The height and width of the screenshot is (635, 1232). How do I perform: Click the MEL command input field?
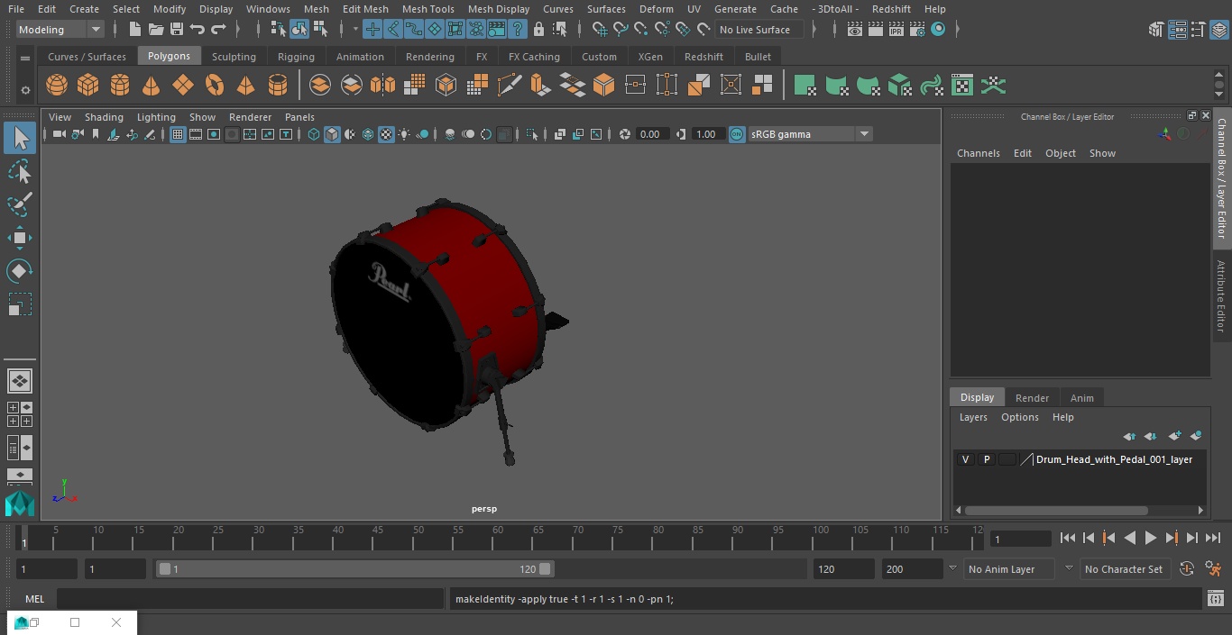coord(251,599)
